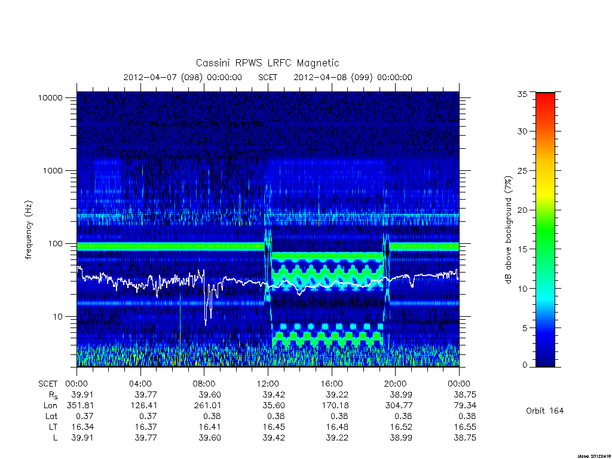This screenshot has width=612, height=459.
Task: Click the time tick label '12:00'
Action: point(268,384)
